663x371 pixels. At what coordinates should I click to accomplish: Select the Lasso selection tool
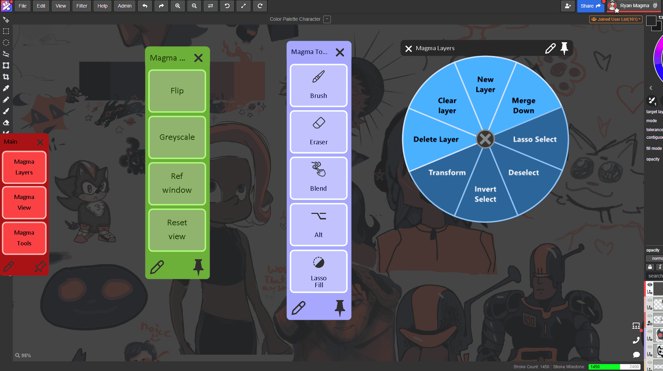(6, 54)
